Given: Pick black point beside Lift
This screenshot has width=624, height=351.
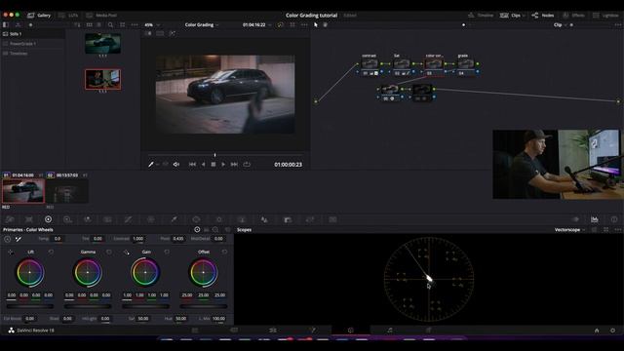Looking at the screenshot, I should 11,252.
